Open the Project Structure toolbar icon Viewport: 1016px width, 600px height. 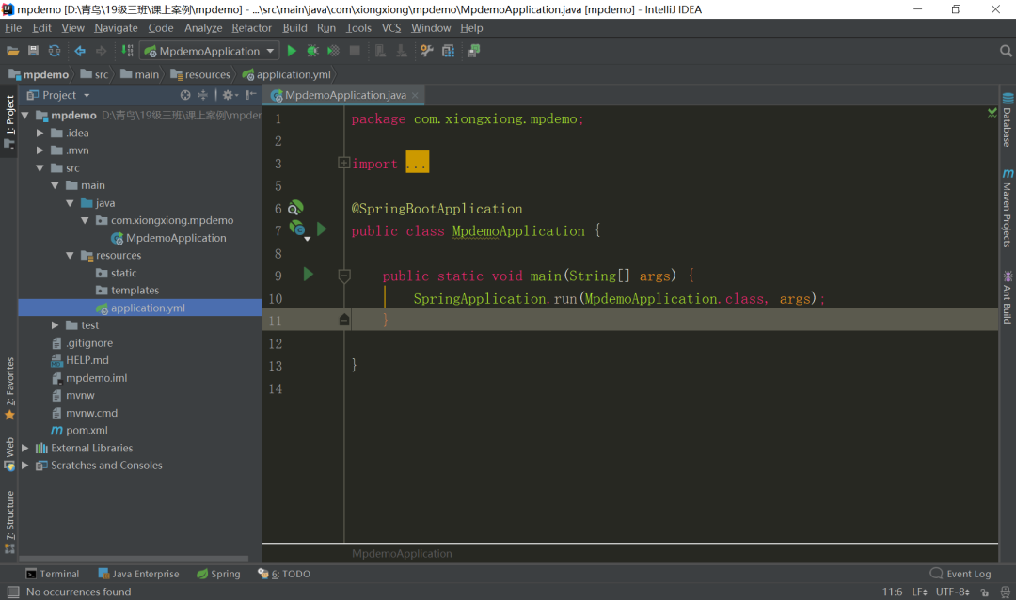coord(448,51)
